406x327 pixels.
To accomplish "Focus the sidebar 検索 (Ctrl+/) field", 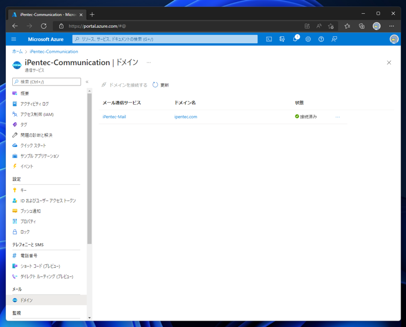I will pos(46,82).
